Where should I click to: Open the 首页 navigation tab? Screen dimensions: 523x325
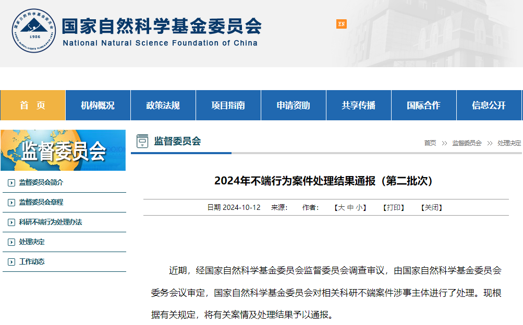[x=33, y=105]
